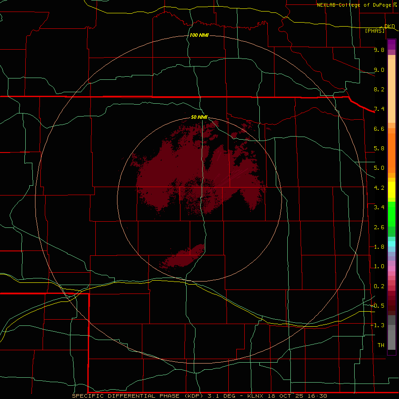399x399 pixels.
Task: Click the 2.6 scale label
Action: point(379,227)
